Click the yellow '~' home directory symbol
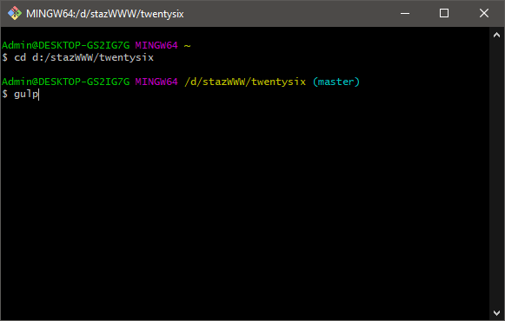The width and height of the screenshot is (505, 321). click(187, 46)
